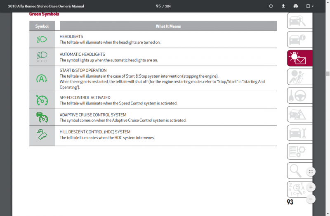
Task: Click the hill descent control symbol
Action: click(x=42, y=135)
